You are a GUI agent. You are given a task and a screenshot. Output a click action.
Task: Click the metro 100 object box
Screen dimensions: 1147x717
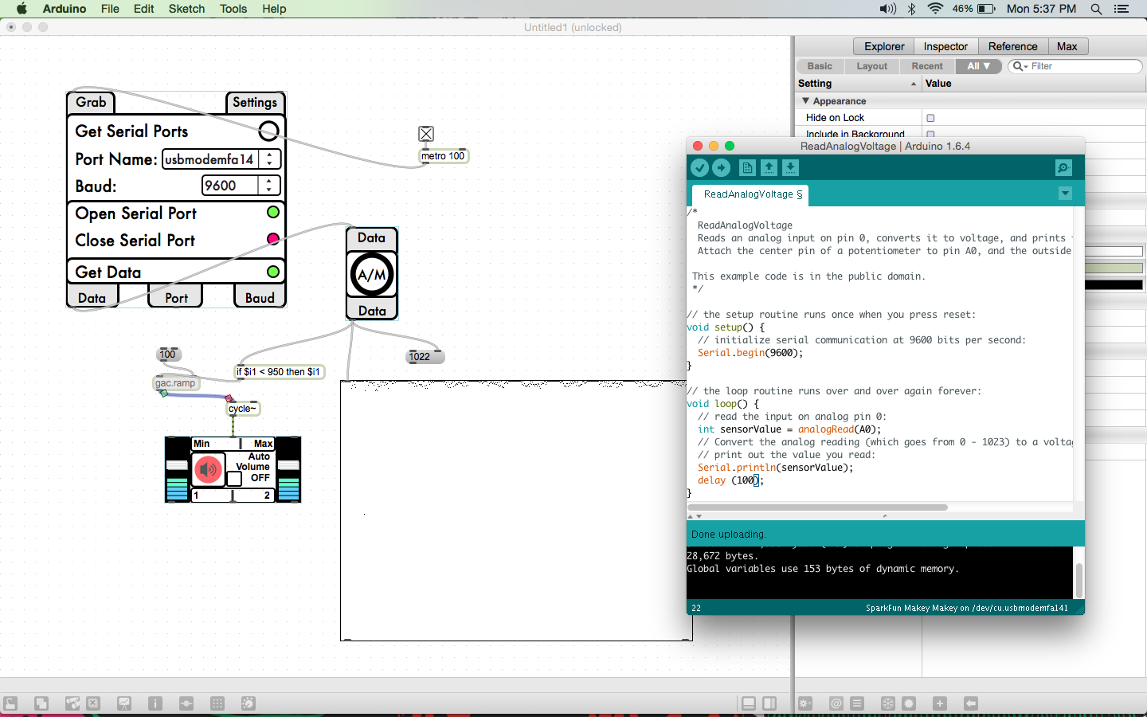[444, 156]
